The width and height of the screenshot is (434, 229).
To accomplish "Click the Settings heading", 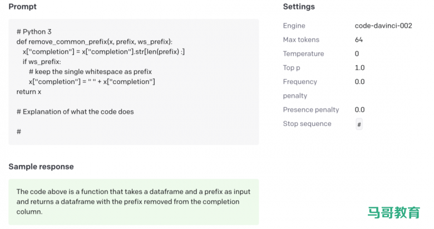I will click(299, 7).
